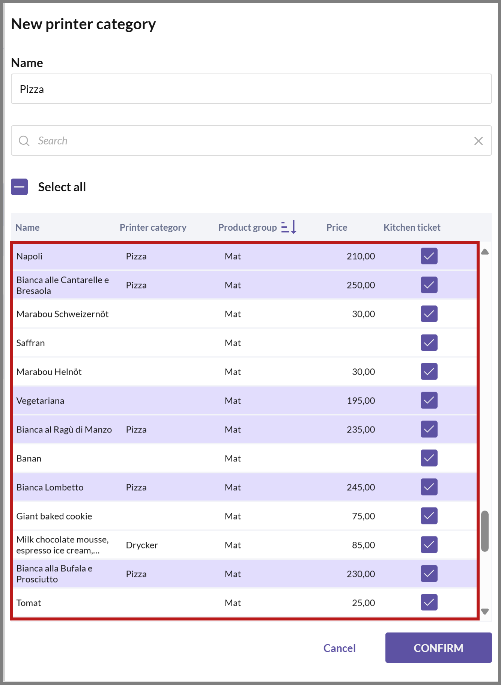The image size is (501, 685).
Task: Sort by the Price column header
Action: (x=337, y=227)
